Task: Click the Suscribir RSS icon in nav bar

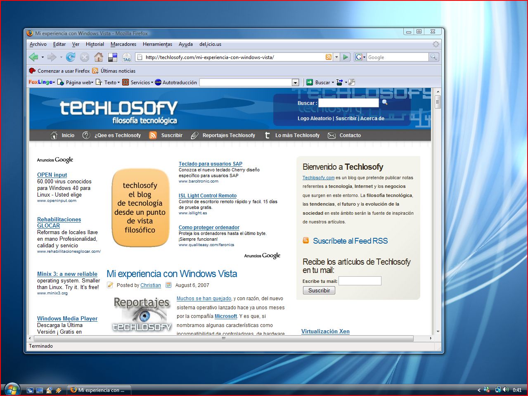Action: tap(153, 135)
